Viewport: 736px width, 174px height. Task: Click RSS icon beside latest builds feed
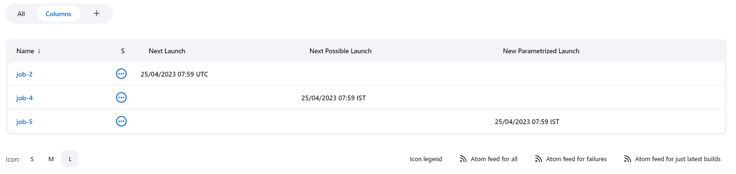(628, 159)
